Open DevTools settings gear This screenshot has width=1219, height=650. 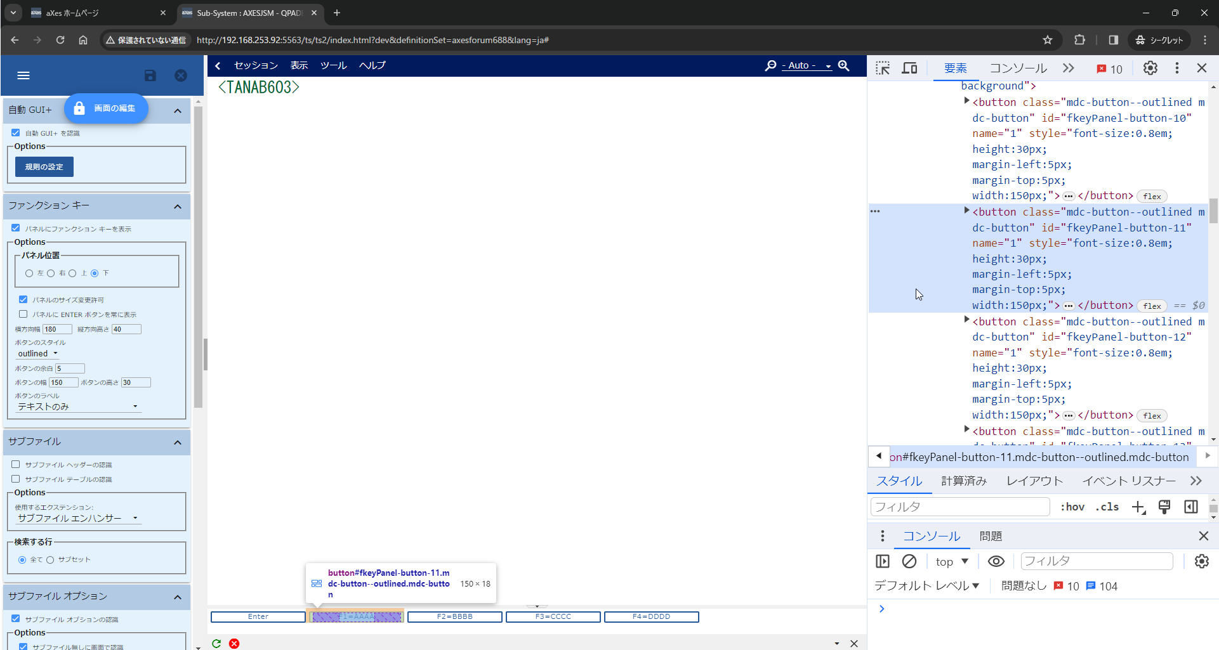(x=1150, y=68)
